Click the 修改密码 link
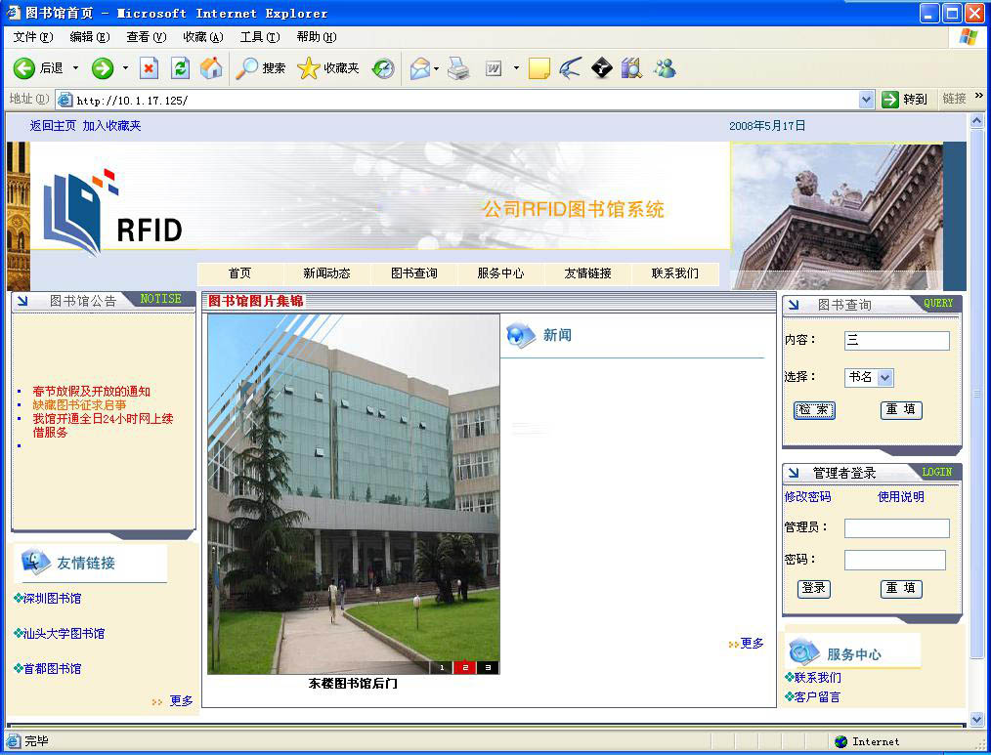This screenshot has width=991, height=755. click(807, 496)
